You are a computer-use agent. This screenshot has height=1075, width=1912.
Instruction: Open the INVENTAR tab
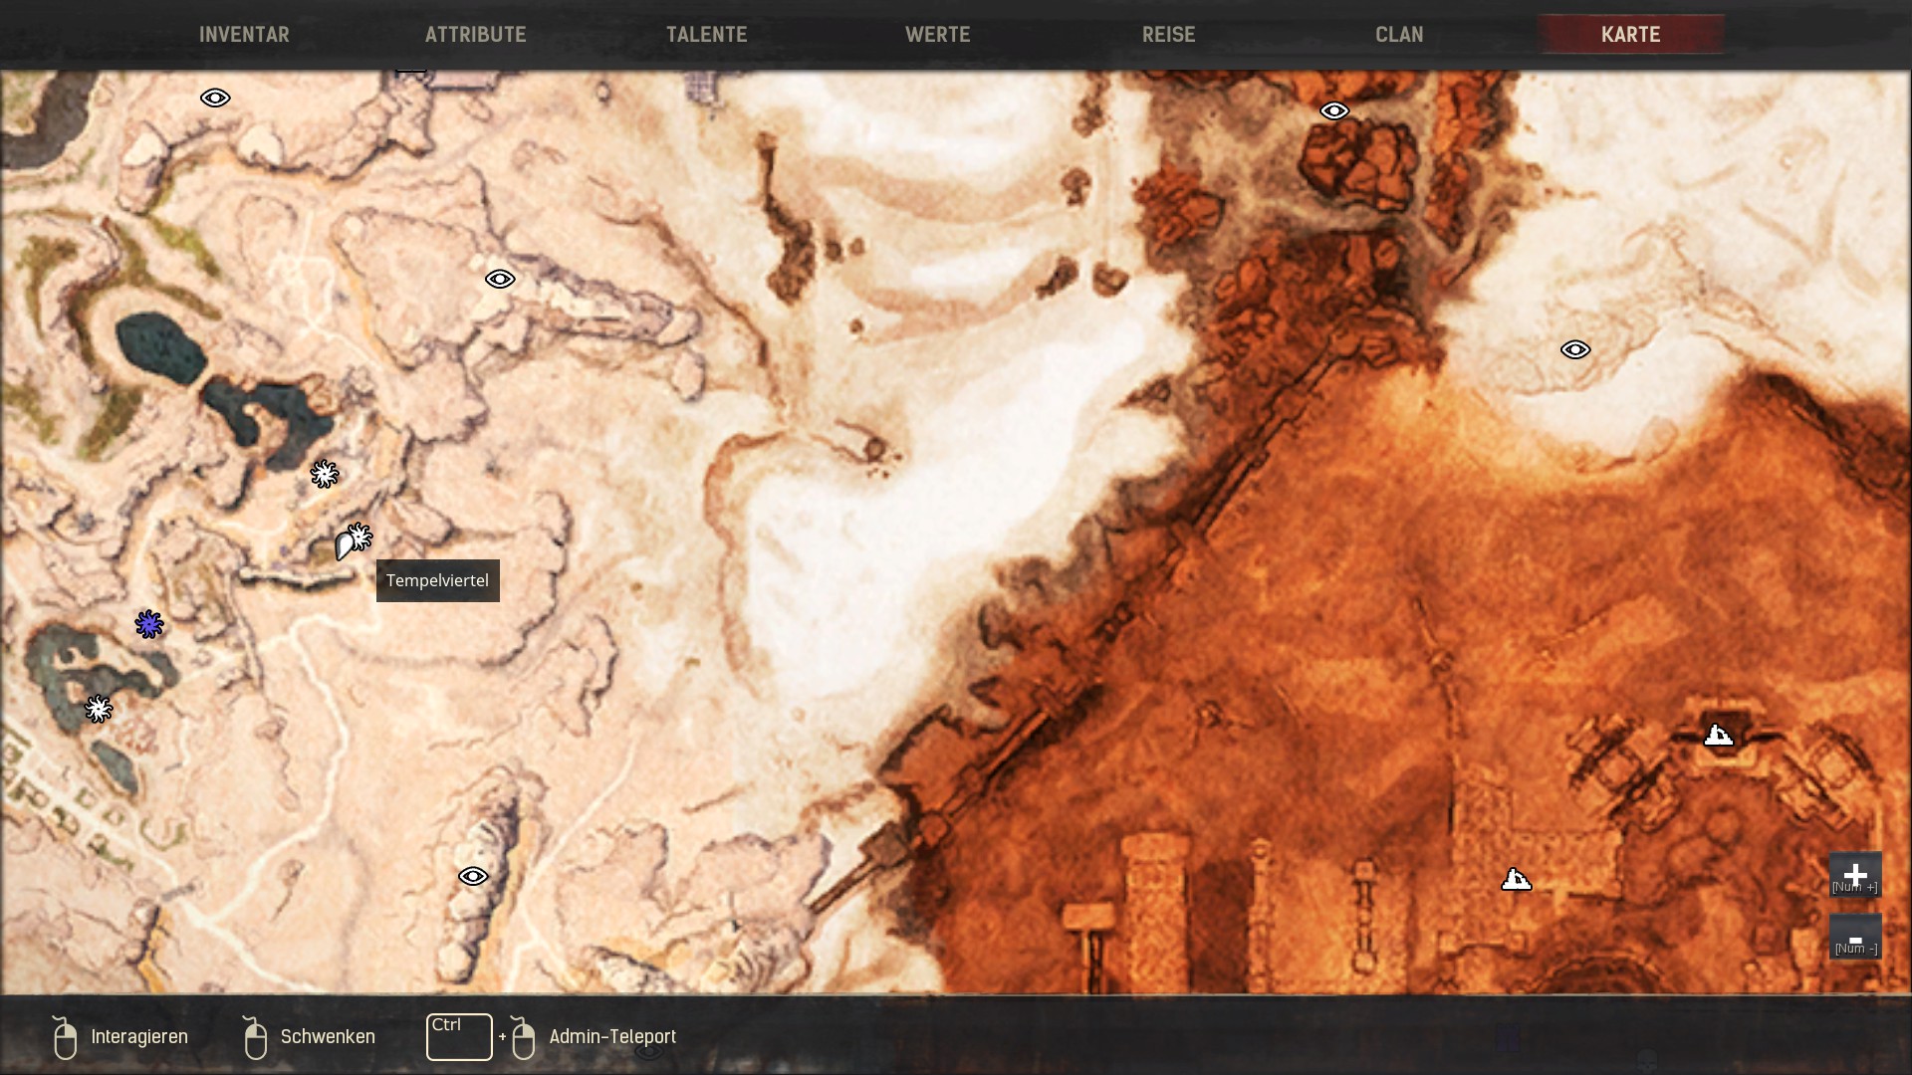pos(244,35)
